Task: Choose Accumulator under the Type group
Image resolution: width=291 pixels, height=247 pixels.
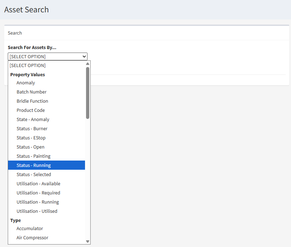Action: coord(30,228)
